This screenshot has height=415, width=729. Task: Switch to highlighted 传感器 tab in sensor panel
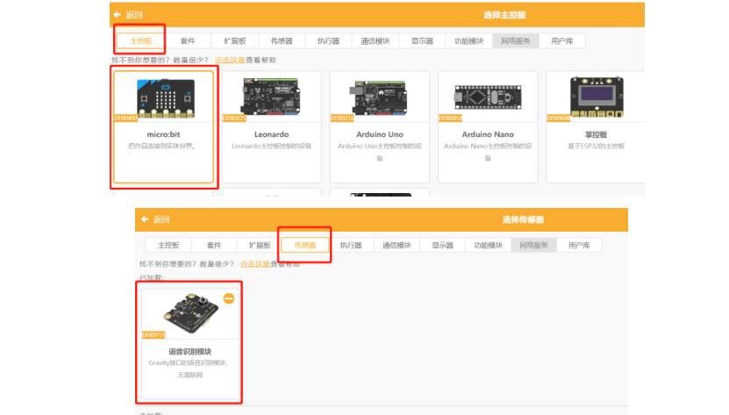tap(305, 245)
